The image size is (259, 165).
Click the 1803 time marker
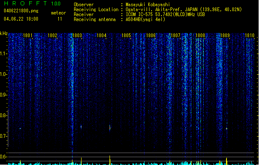77,35
